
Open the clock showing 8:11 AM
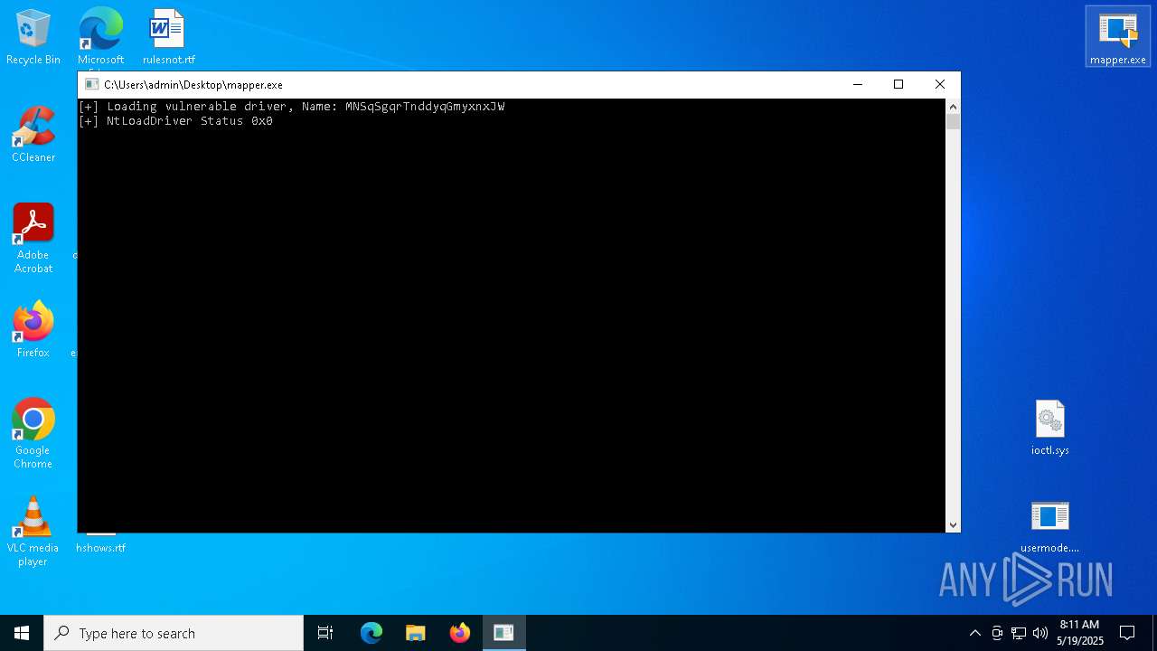1081,633
